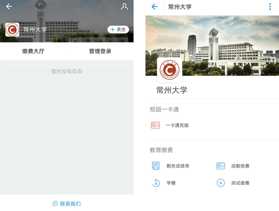Screen dimensions: 279x211
Task: Open 成教收费 item
Action: [x=240, y=166]
